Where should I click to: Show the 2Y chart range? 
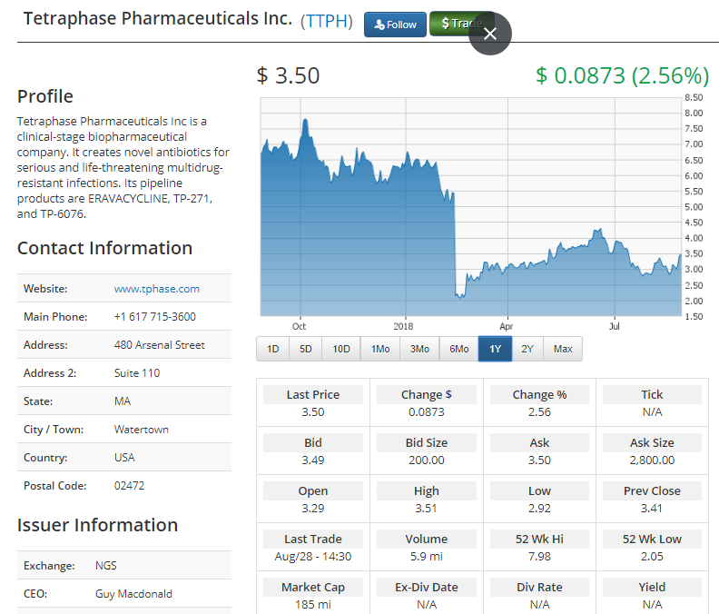point(527,349)
